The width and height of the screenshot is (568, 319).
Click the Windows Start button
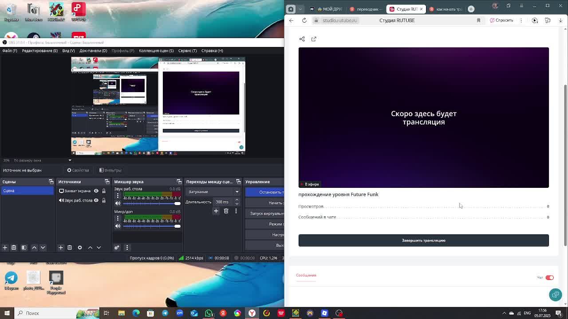point(8,313)
